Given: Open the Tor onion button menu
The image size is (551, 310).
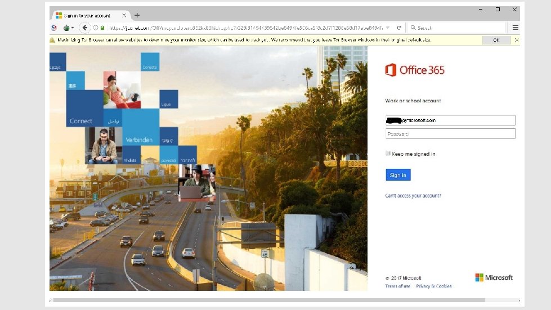Looking at the screenshot, I should click(68, 28).
